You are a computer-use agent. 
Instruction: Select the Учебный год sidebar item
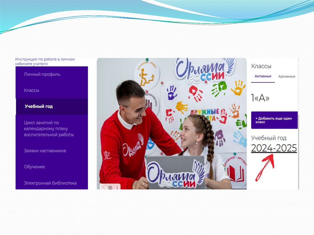click(52, 107)
